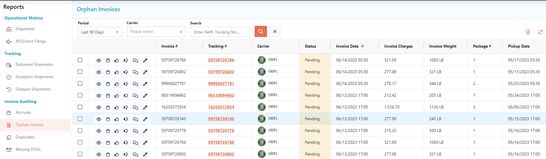Open Shipments under Operational Metrics
546x159 pixels.
(x=25, y=29)
